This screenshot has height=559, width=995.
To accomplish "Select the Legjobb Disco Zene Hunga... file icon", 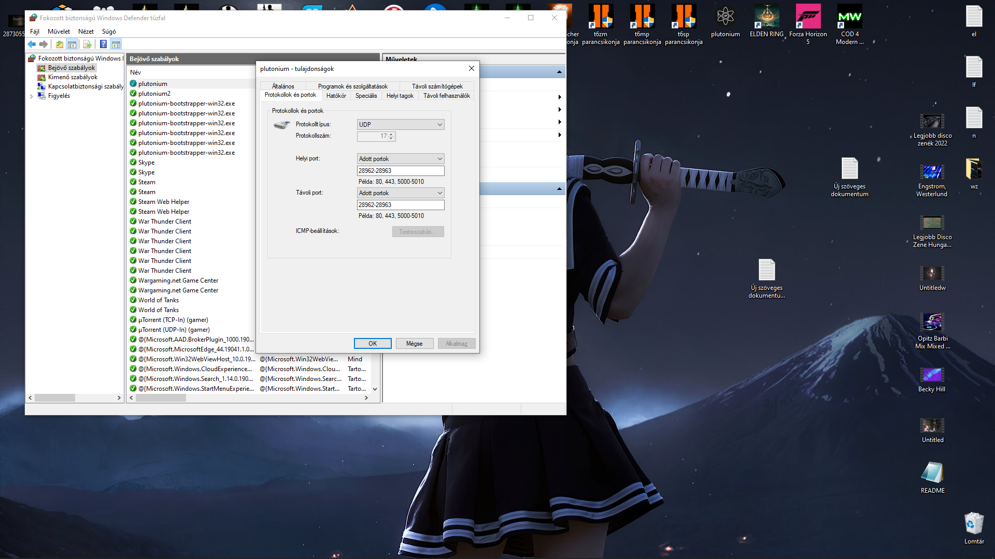I will point(932,231).
